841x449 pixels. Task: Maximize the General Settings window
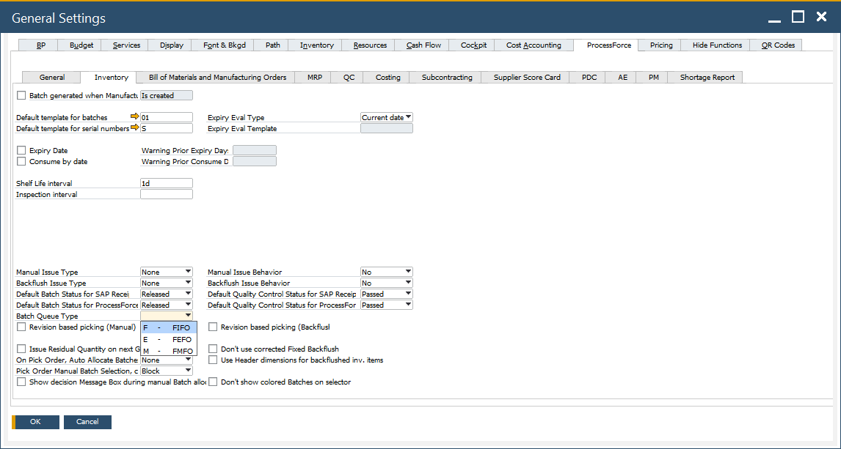798,17
